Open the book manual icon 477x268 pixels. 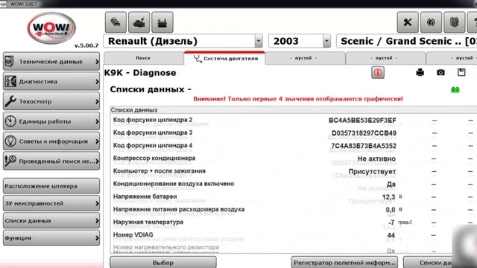click(454, 22)
